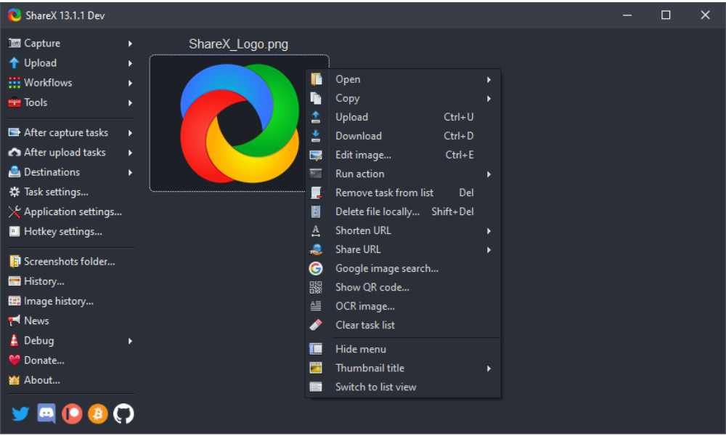Click the About crown icon

15,380
